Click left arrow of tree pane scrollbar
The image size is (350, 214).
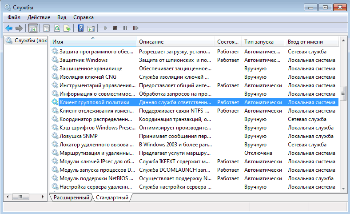[x=8, y=197]
